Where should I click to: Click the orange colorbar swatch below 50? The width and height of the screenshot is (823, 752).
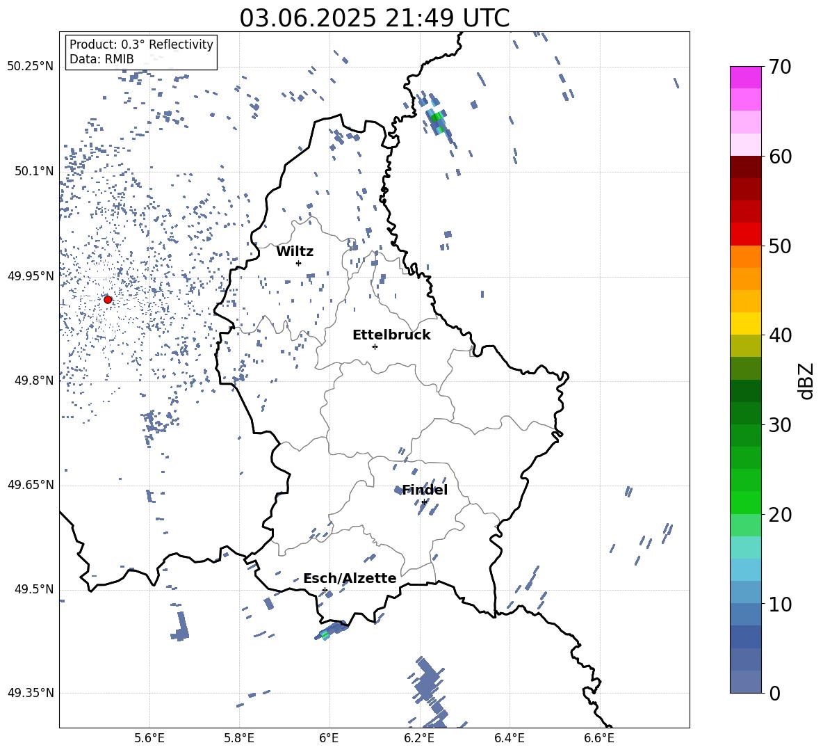[746, 256]
